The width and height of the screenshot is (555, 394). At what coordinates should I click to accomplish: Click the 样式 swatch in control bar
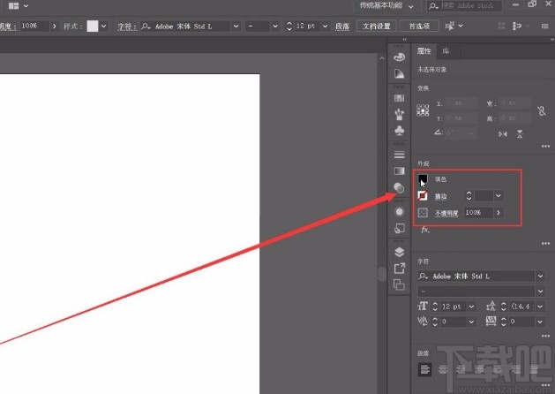93,26
